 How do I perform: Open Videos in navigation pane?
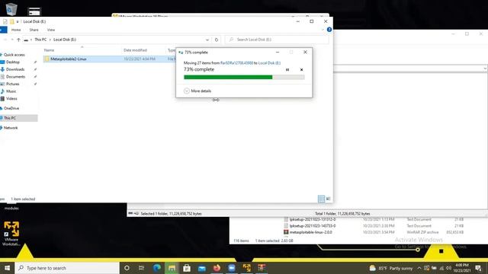[x=11, y=98]
